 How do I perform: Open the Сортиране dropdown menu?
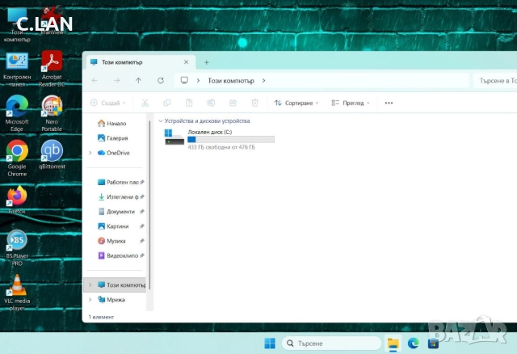tap(296, 103)
